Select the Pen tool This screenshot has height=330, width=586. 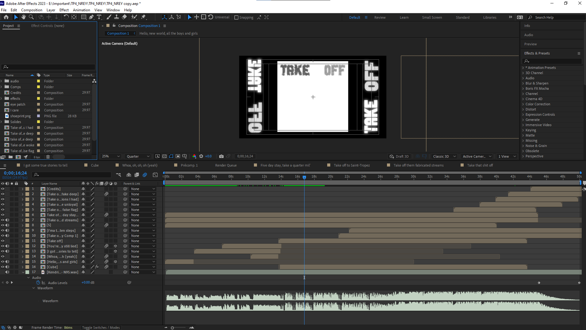point(91,17)
